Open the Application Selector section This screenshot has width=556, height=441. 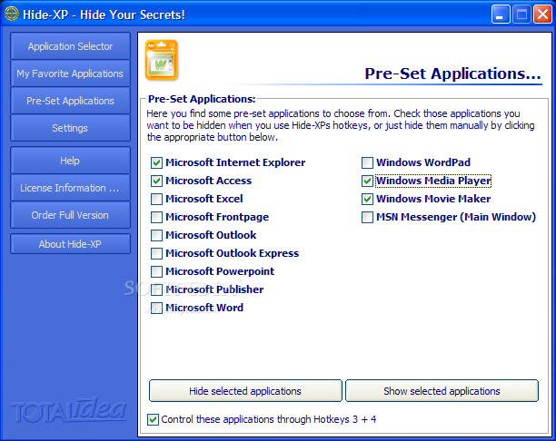point(70,46)
